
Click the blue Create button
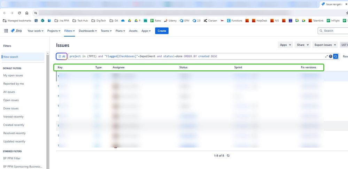coord(162,31)
